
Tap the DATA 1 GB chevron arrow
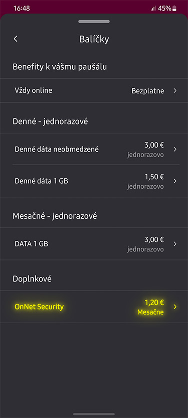click(175, 244)
